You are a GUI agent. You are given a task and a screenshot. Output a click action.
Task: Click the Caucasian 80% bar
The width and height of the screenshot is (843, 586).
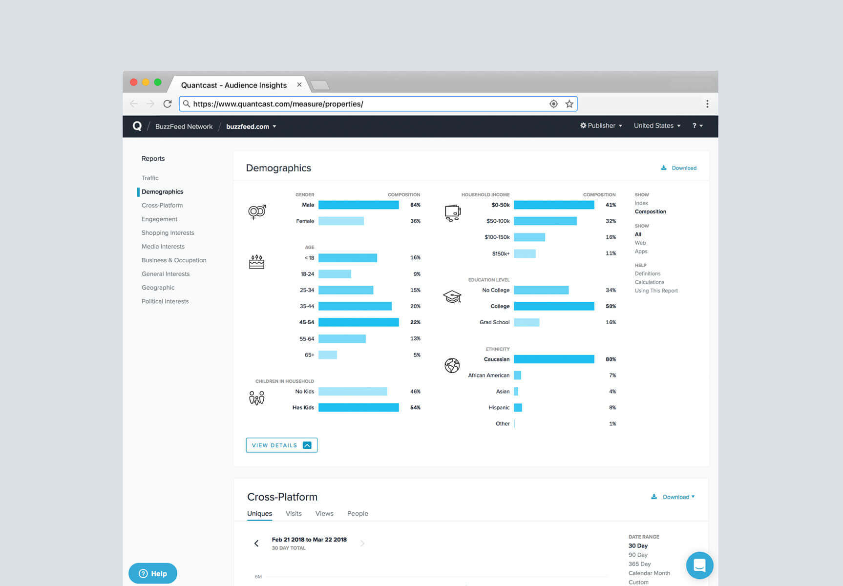point(554,359)
